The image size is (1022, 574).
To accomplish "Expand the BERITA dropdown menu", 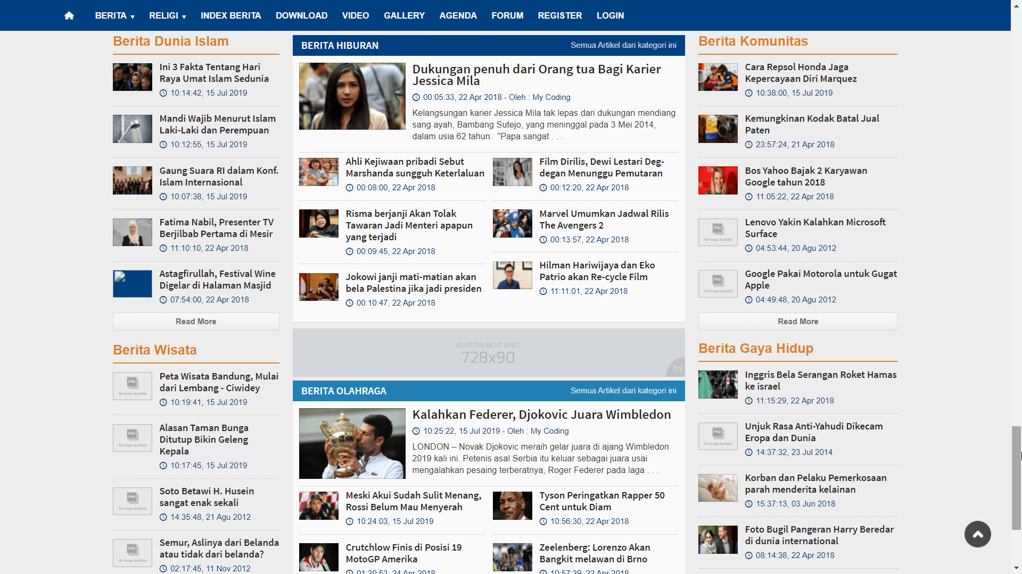I will (x=114, y=15).
